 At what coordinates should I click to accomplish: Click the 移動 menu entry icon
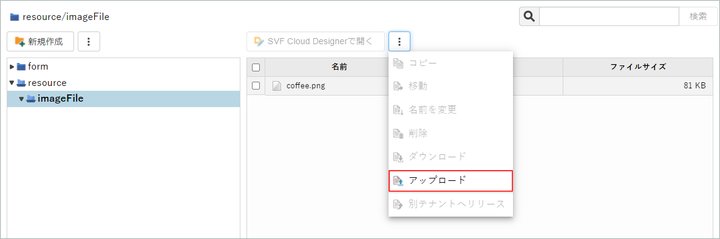[x=398, y=86]
